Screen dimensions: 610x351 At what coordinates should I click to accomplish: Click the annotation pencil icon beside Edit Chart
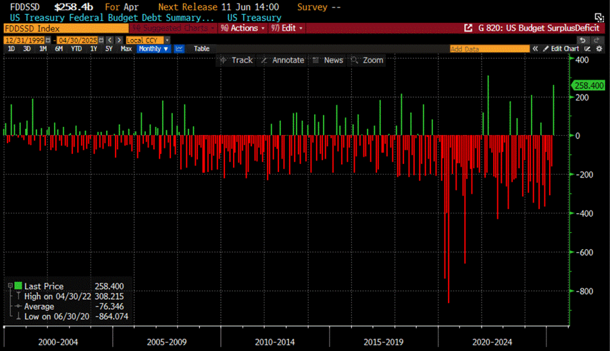588,49
